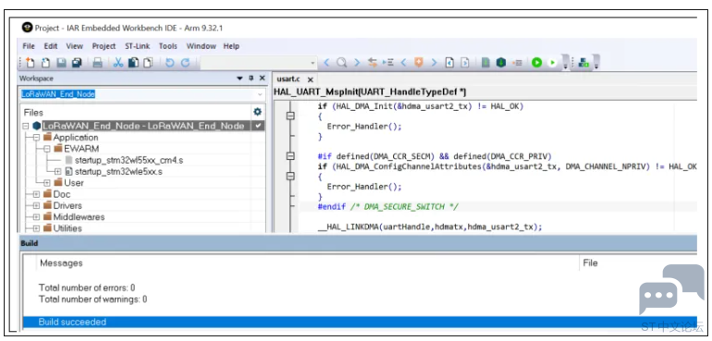Close the usart.c tab
The width and height of the screenshot is (712, 341).
point(310,79)
